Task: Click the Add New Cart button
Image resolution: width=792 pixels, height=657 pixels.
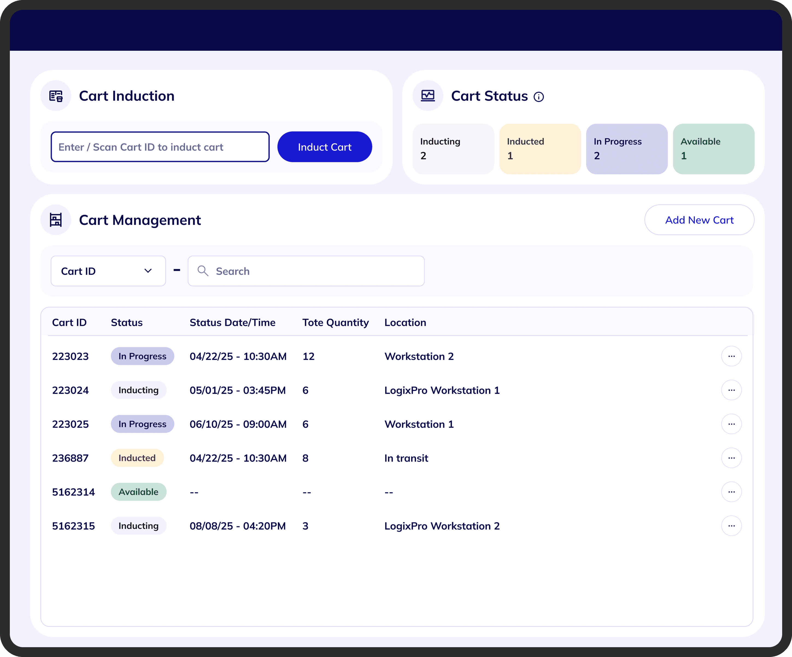Action: (699, 220)
